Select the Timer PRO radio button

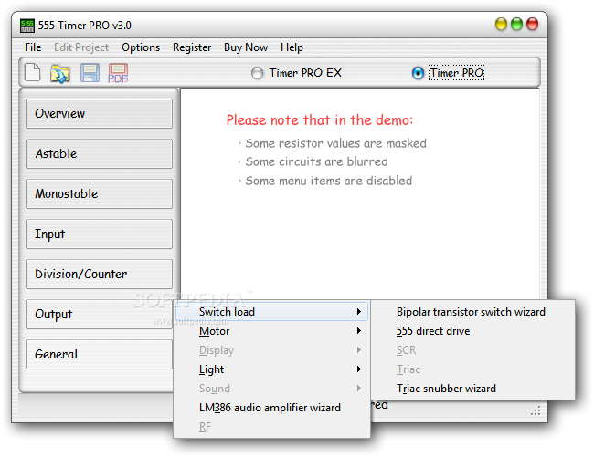coord(418,73)
